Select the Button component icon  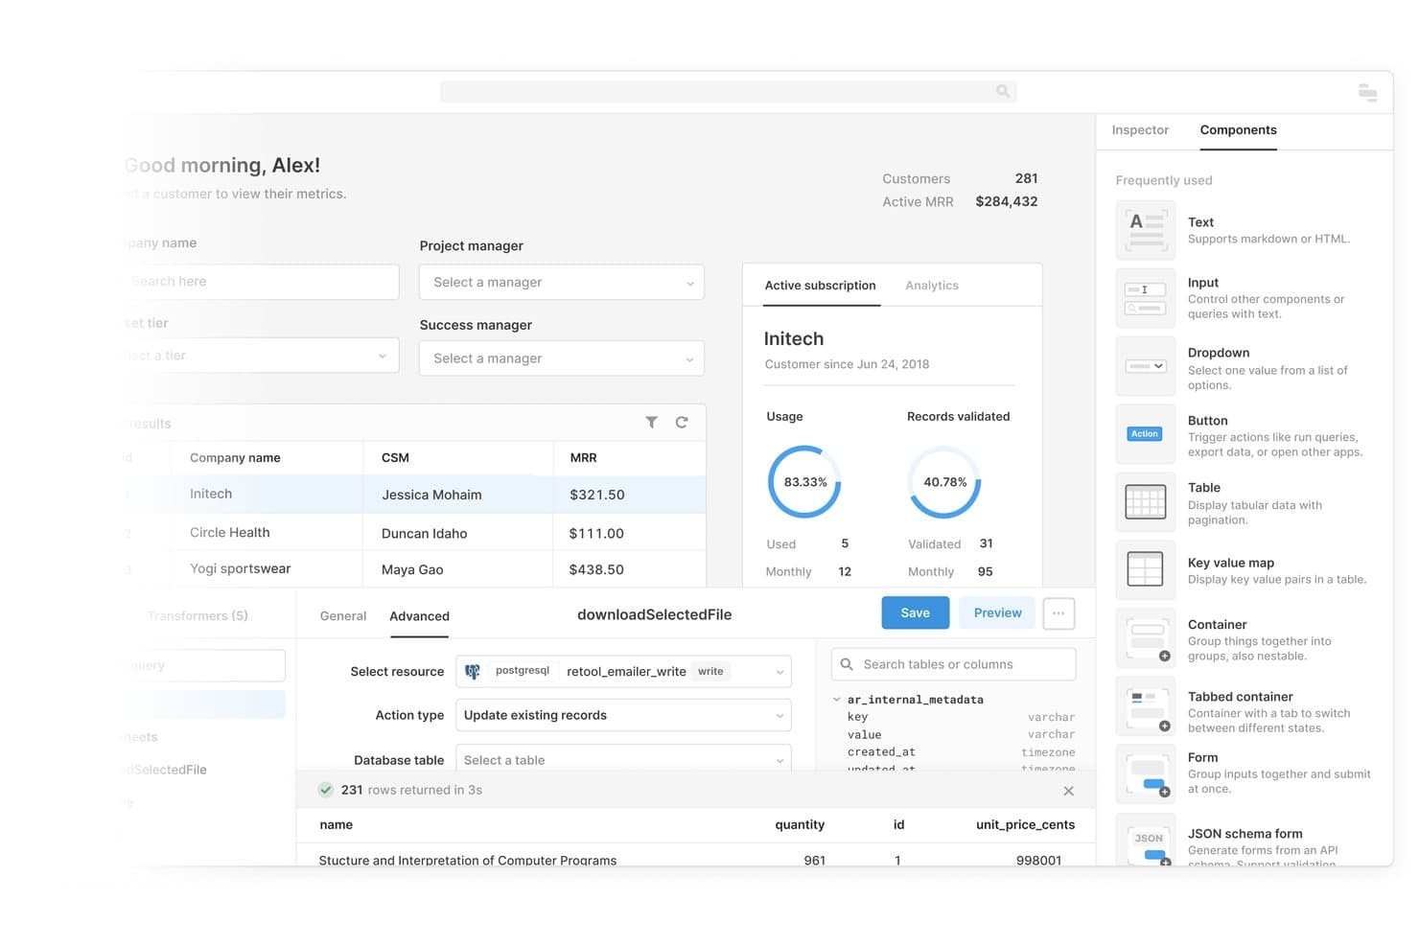click(x=1146, y=434)
